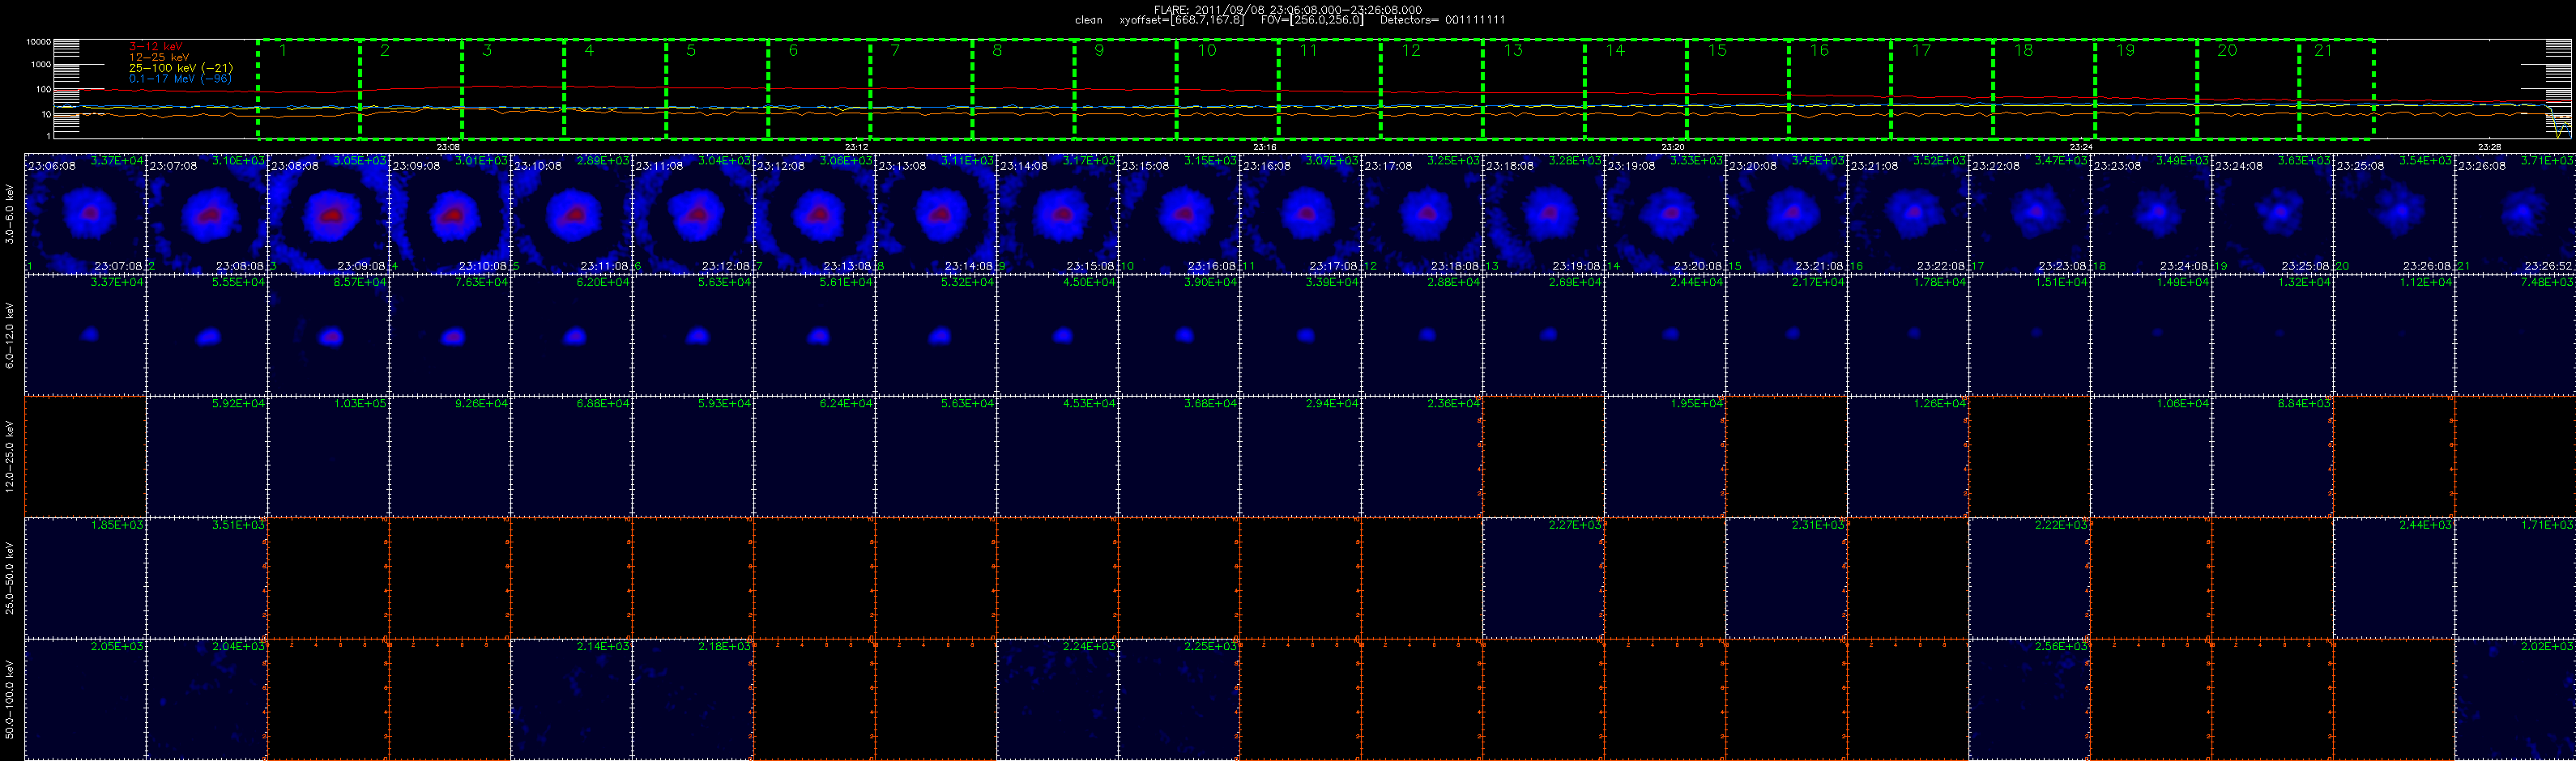Open the 50.0-100.0 keV image with peak 2.05E+03

tap(85, 699)
